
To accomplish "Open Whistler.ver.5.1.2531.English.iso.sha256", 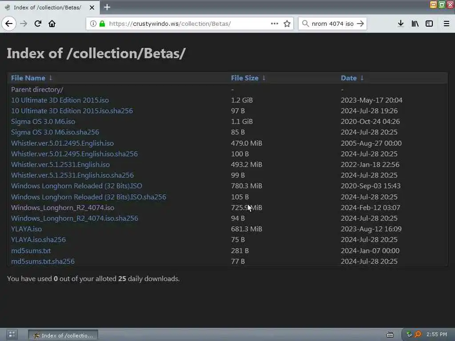I will pos(72,175).
